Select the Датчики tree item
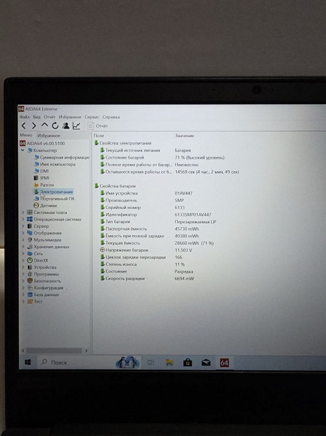Image resolution: width=326 pixels, height=436 pixels. tap(45, 206)
